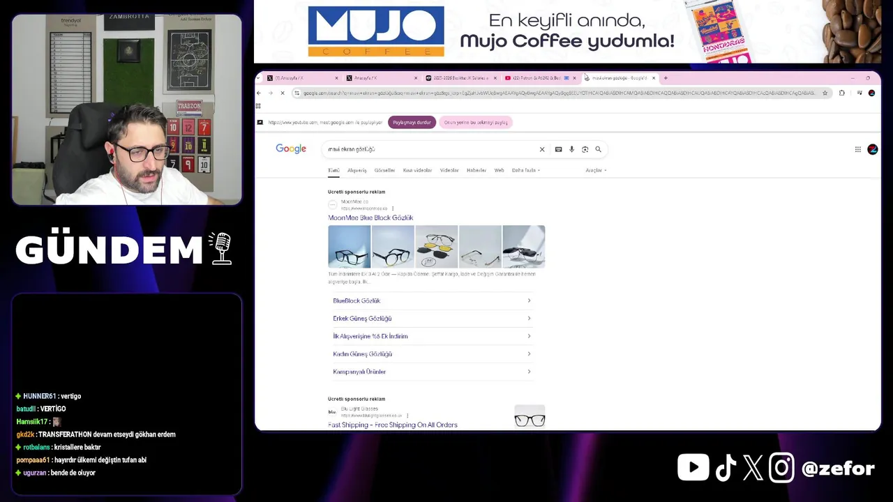Show Kısa videolar results
This screenshot has height=502, width=893.
(417, 170)
